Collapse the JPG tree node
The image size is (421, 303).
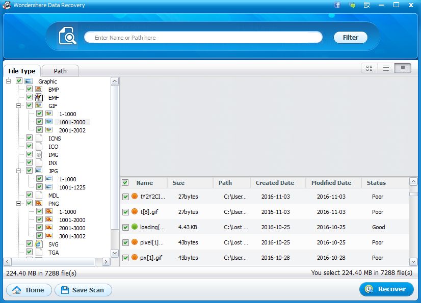[x=19, y=171]
